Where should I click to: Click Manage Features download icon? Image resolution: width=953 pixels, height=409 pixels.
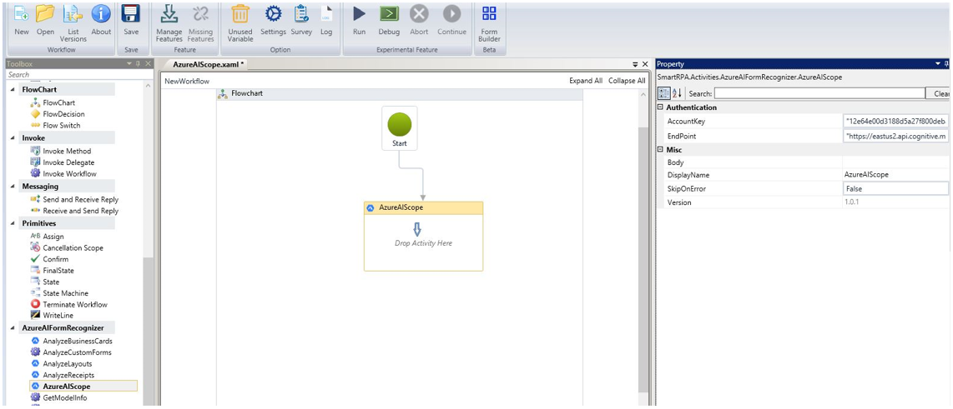coord(169,14)
